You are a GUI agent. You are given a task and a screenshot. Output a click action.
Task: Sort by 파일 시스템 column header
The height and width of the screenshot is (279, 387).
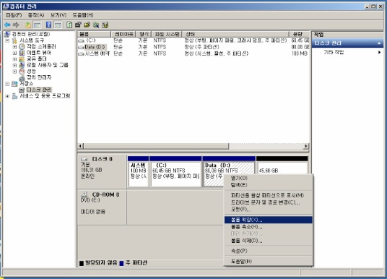point(167,34)
